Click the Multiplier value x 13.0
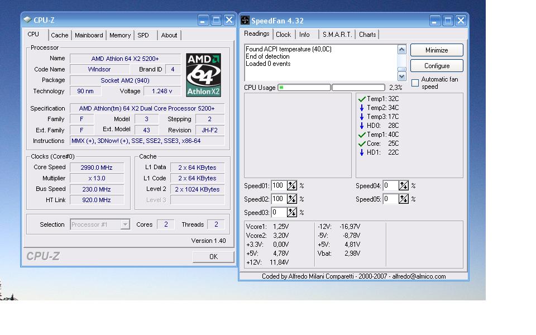The image size is (536, 335). 97,178
